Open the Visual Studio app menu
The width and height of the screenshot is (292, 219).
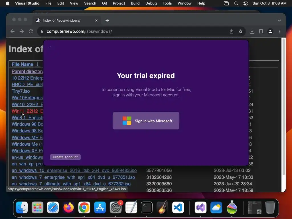pyautogui.click(x=27, y=3)
